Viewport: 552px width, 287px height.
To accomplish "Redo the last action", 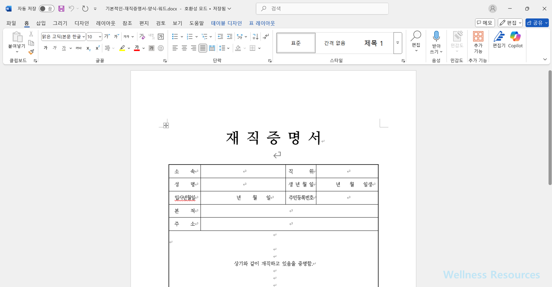I will pos(85,9).
